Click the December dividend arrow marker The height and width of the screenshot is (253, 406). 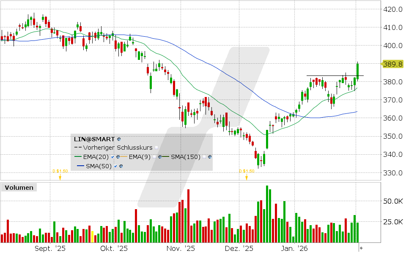click(x=247, y=177)
